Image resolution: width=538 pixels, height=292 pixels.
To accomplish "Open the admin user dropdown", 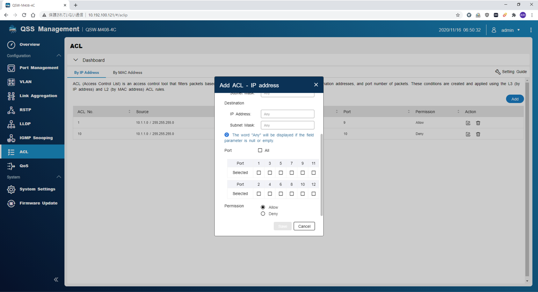I will point(506,30).
